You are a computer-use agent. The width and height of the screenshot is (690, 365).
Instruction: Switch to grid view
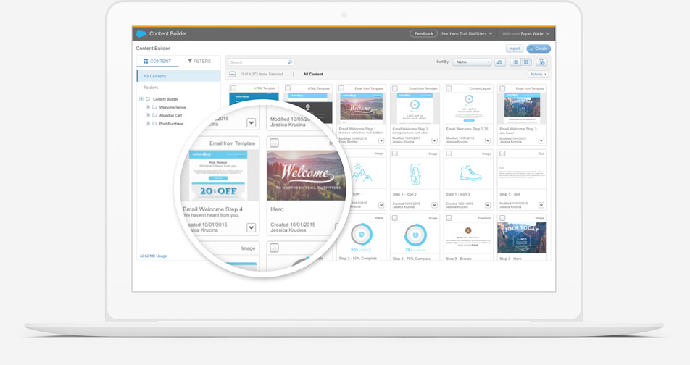[x=526, y=62]
